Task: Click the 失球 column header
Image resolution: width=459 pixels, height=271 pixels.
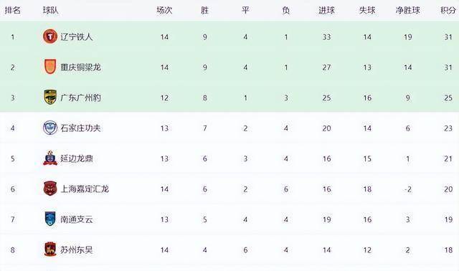Action: point(367,10)
